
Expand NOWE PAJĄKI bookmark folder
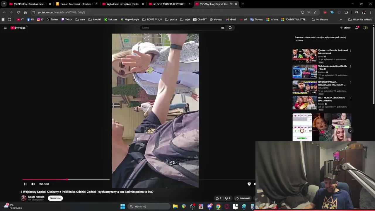[152, 20]
